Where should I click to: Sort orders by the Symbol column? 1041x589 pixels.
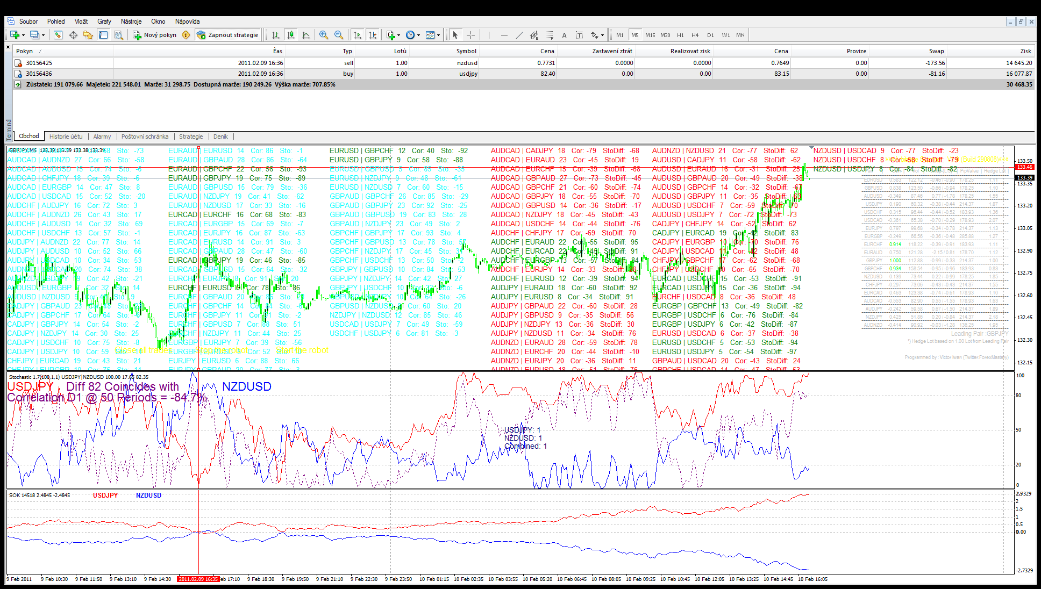pyautogui.click(x=466, y=51)
